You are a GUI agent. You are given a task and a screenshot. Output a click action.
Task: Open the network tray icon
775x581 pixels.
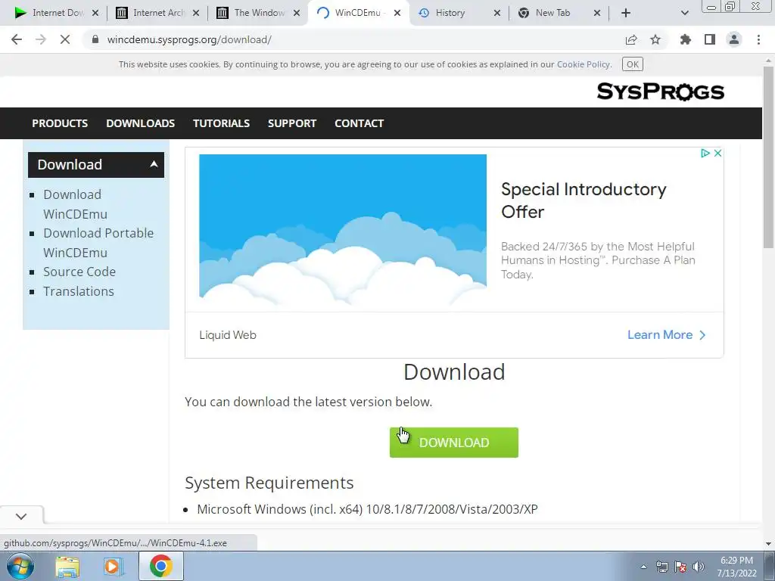661,567
